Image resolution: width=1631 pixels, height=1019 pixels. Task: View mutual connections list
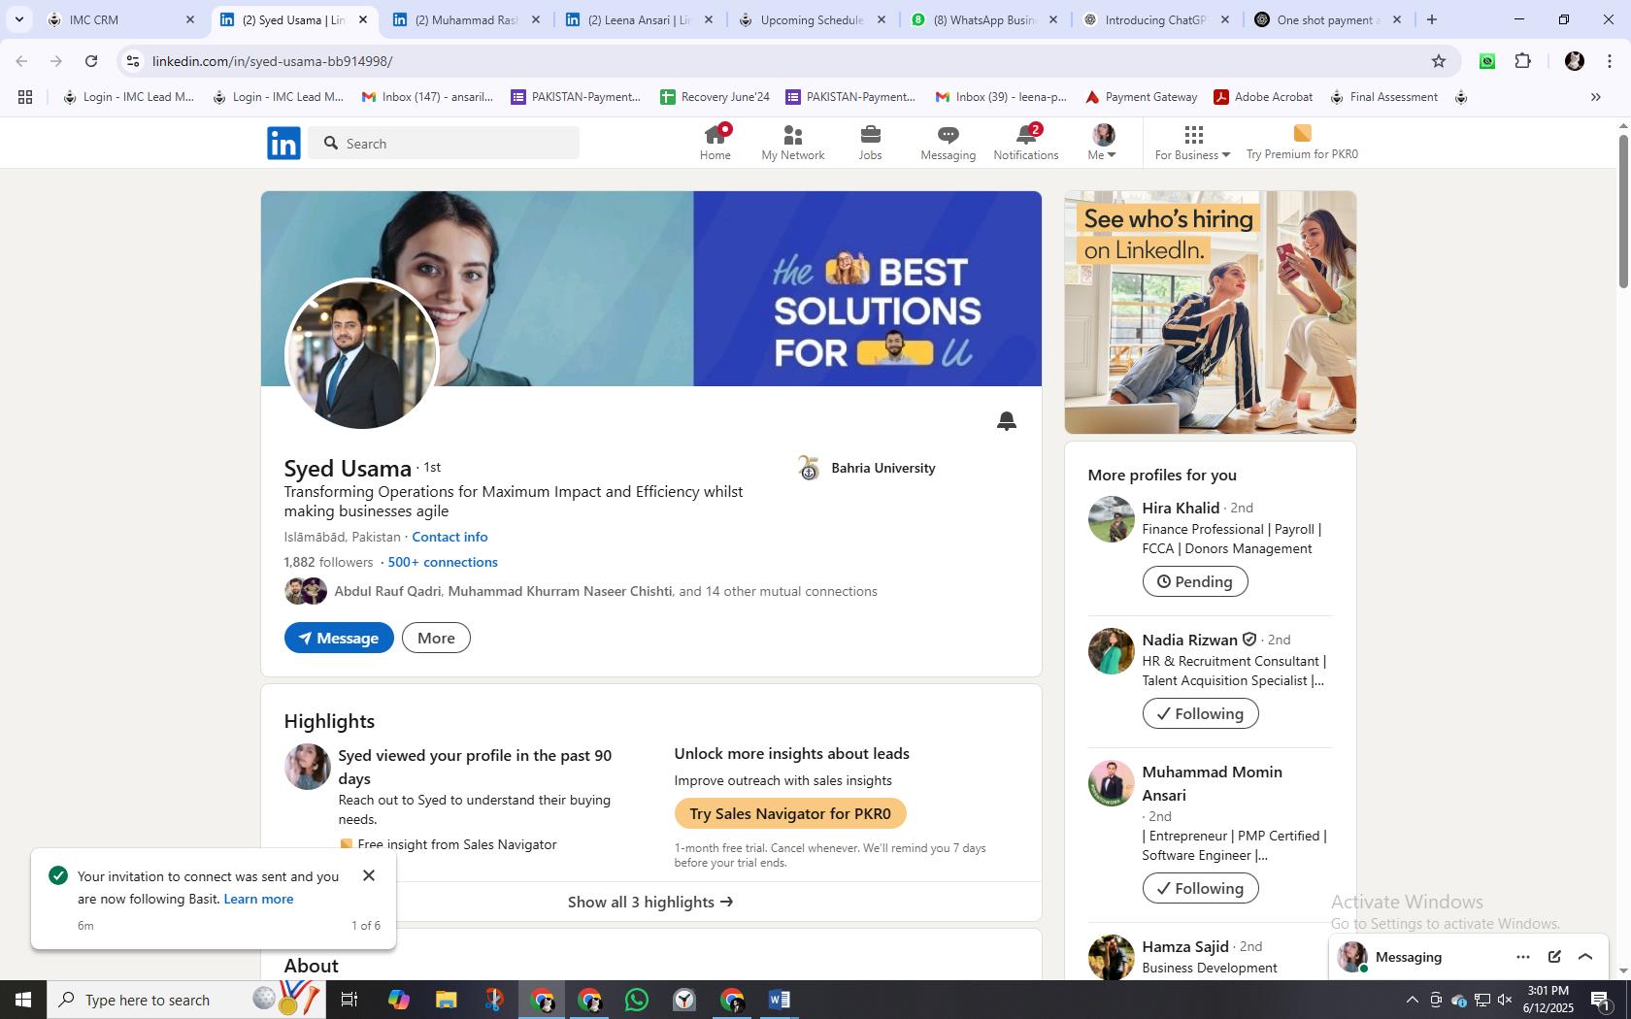606,591
